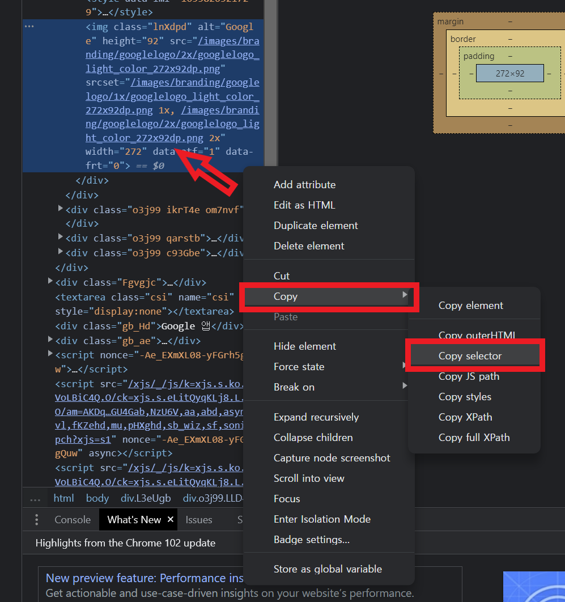This screenshot has width=565, height=602.
Task: Expand div o3j99 ikrT4e om7nvf node
Action: (60, 208)
